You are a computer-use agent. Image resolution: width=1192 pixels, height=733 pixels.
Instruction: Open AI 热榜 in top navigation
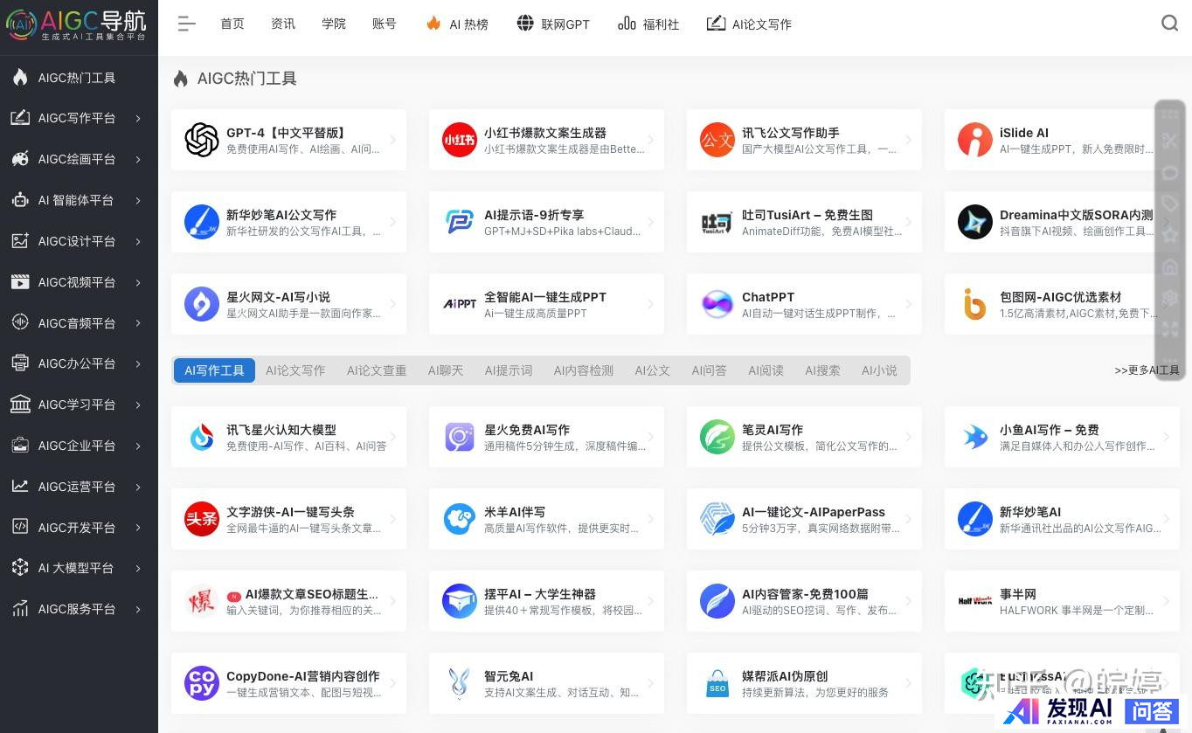pyautogui.click(x=457, y=24)
